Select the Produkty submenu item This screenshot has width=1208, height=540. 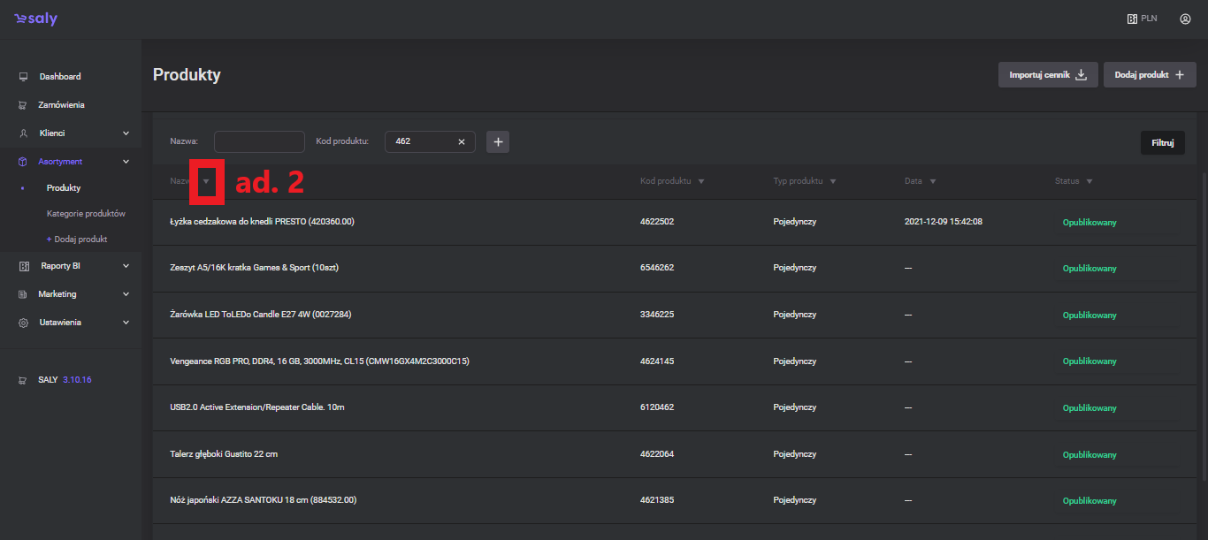click(x=64, y=188)
